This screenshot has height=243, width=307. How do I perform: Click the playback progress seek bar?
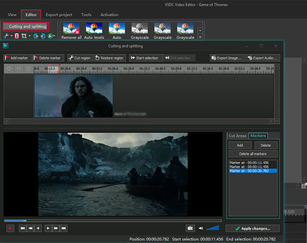click(113, 221)
